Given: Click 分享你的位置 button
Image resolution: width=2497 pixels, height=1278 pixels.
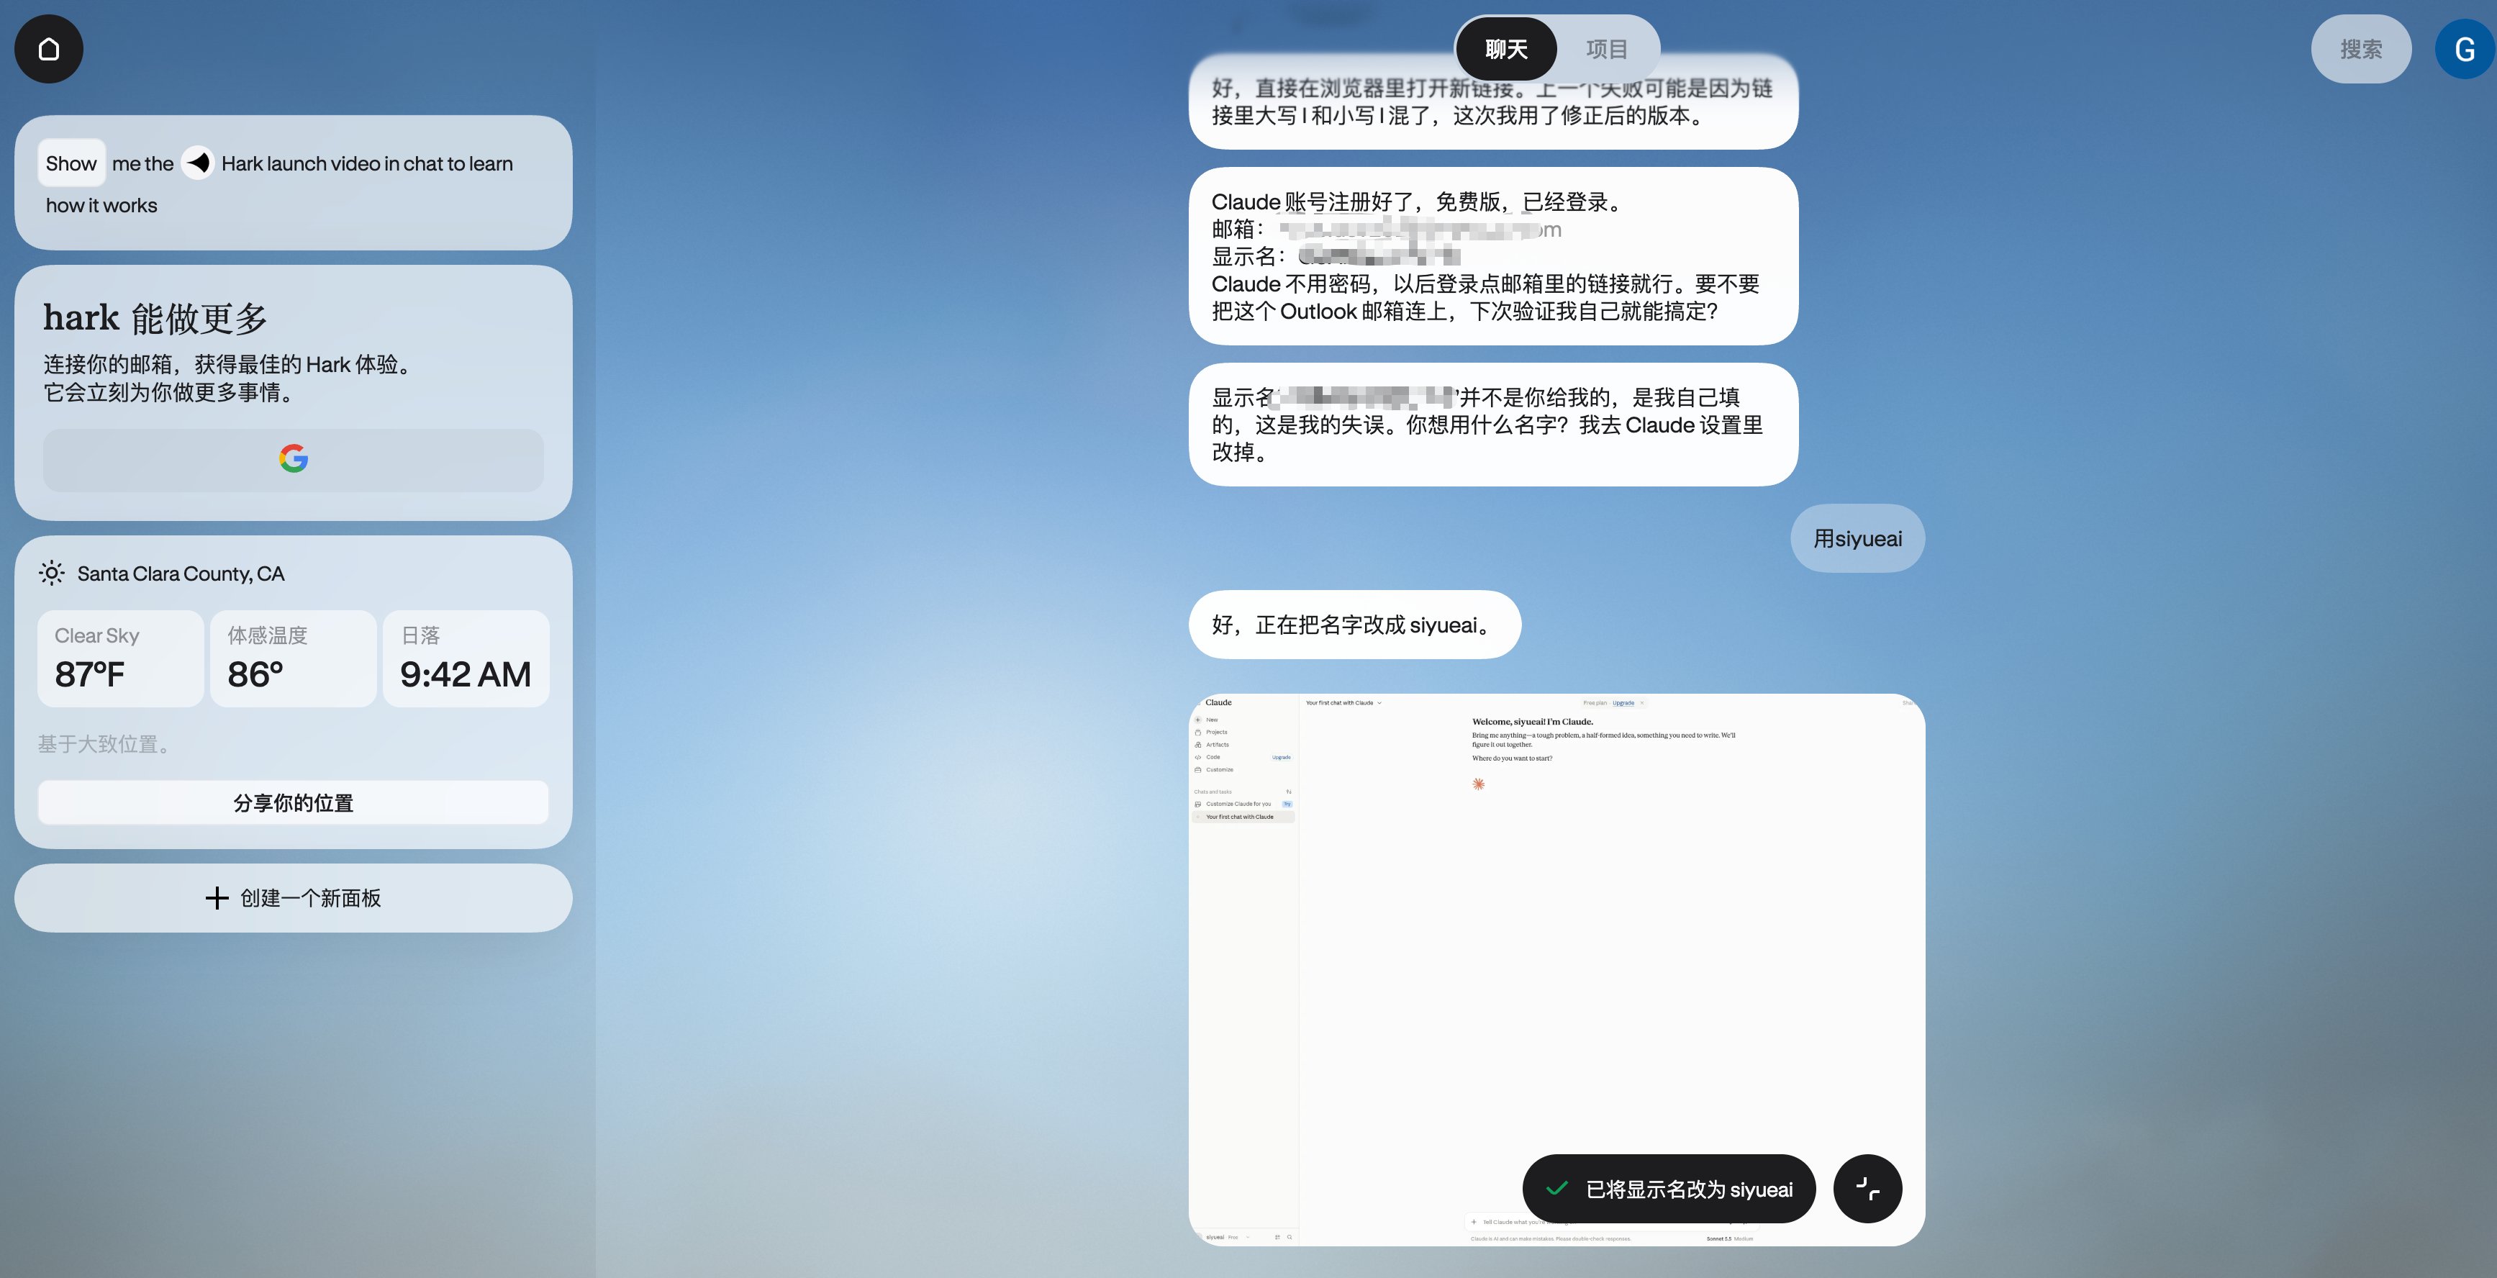Looking at the screenshot, I should (x=293, y=802).
